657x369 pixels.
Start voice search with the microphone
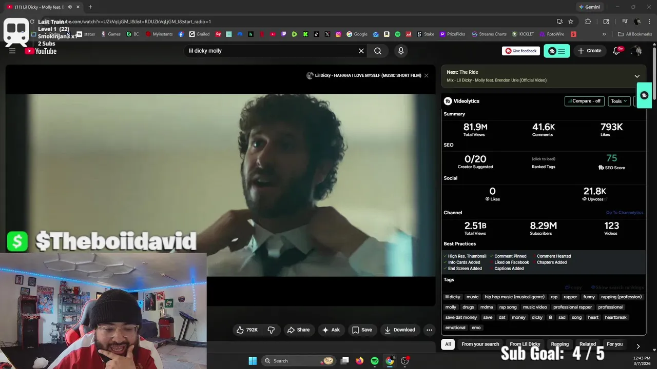(x=401, y=51)
